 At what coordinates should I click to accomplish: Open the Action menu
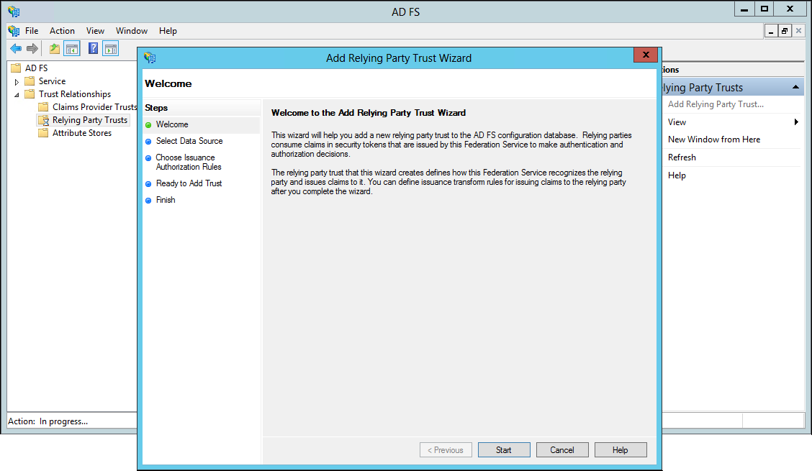pyautogui.click(x=62, y=31)
